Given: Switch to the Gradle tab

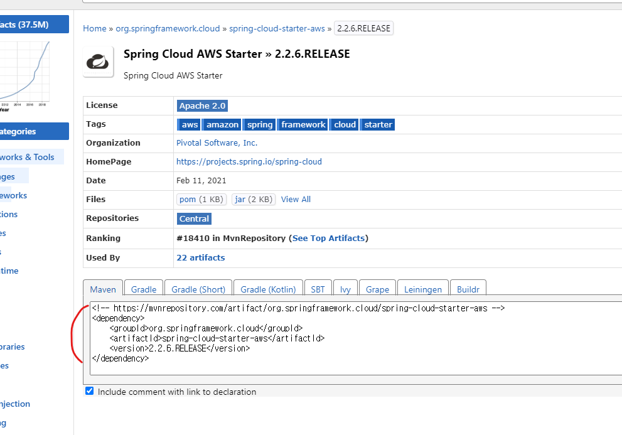Looking at the screenshot, I should pos(143,289).
